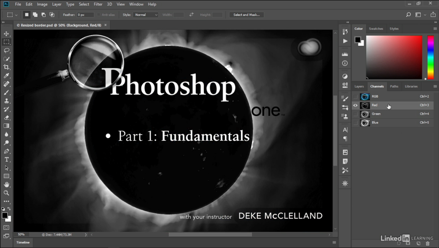This screenshot has width=439, height=248.
Task: Click the foreground color swatch in Color panel
Action: pos(358,40)
